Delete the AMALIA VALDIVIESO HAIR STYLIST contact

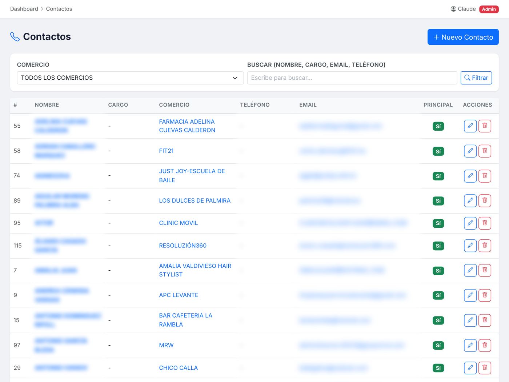(485, 270)
